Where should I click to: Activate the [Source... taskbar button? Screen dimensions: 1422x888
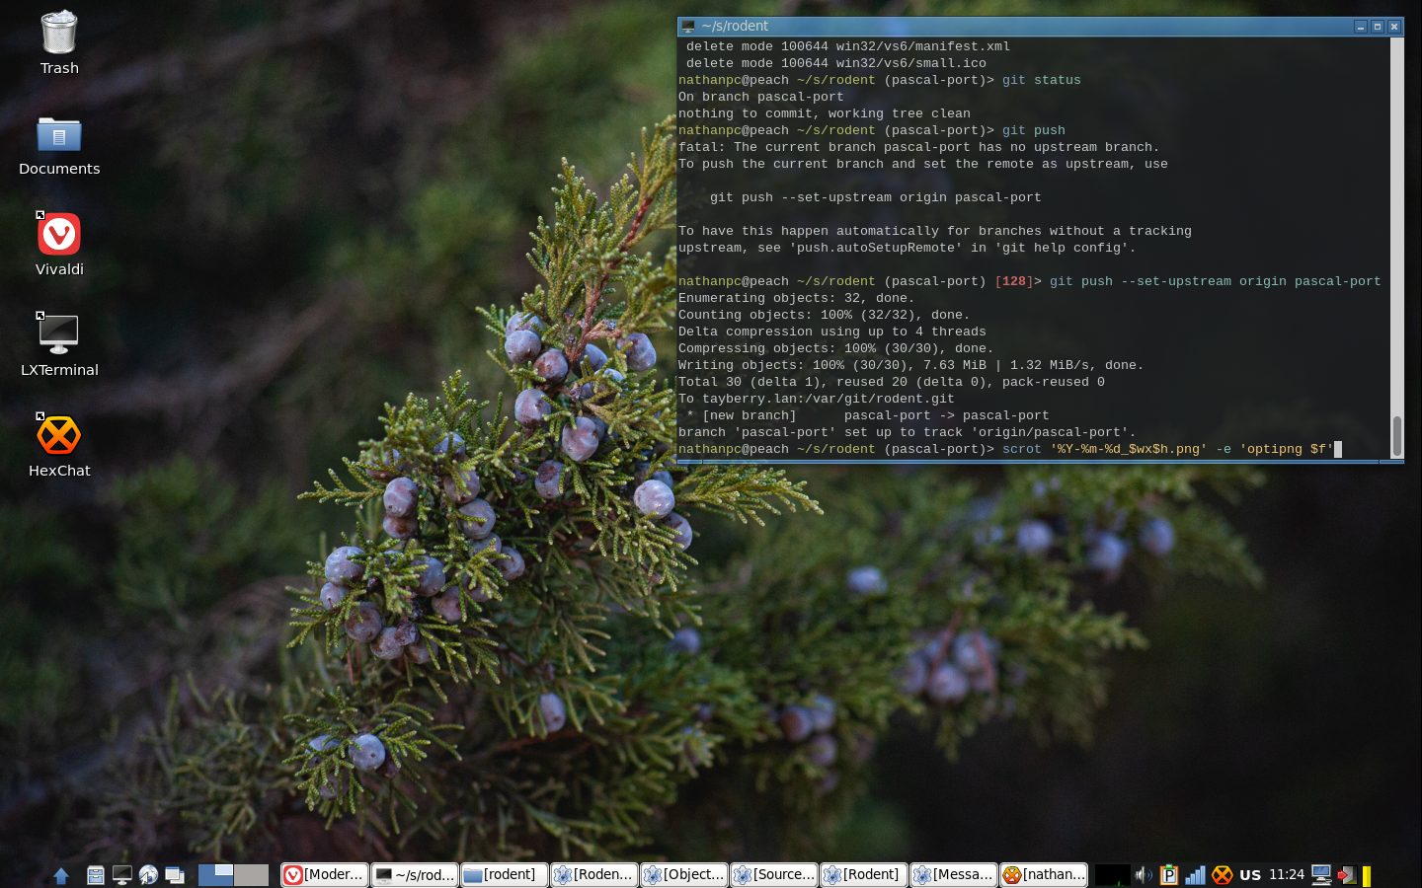coord(774,875)
